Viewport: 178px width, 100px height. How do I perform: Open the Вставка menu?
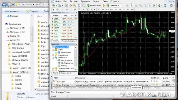tap(74, 1)
